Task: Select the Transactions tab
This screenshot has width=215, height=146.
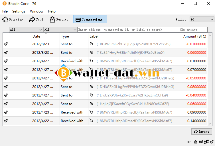Action: pyautogui.click(x=90, y=19)
